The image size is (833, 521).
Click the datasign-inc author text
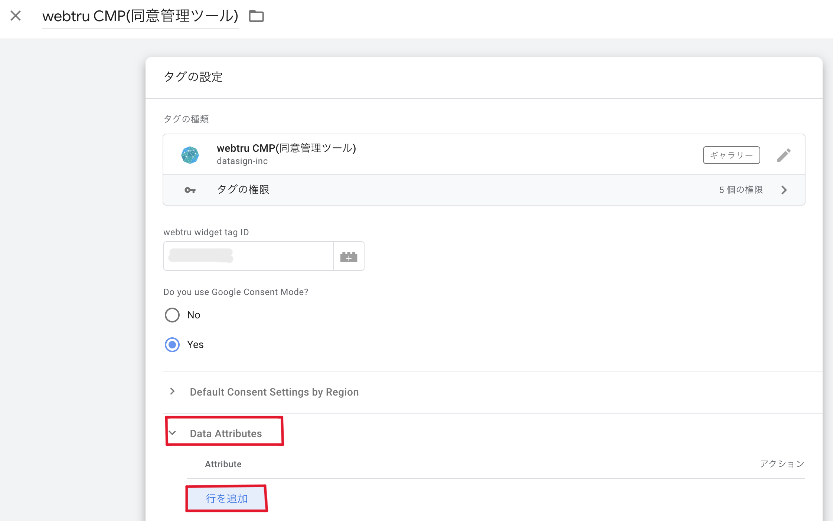pyautogui.click(x=242, y=161)
